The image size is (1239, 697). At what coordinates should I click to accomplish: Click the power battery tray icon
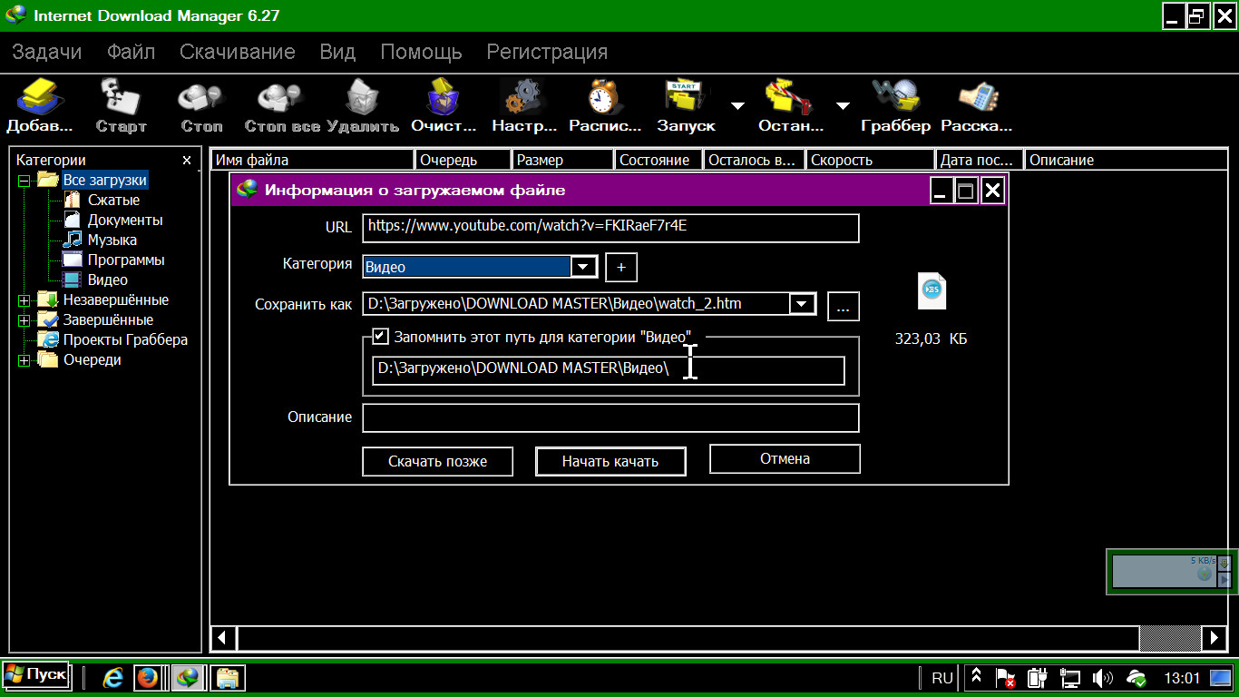[1039, 678]
